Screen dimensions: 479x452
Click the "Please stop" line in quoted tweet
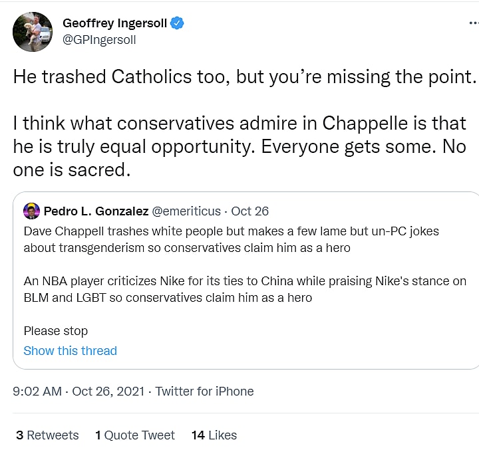point(56,331)
